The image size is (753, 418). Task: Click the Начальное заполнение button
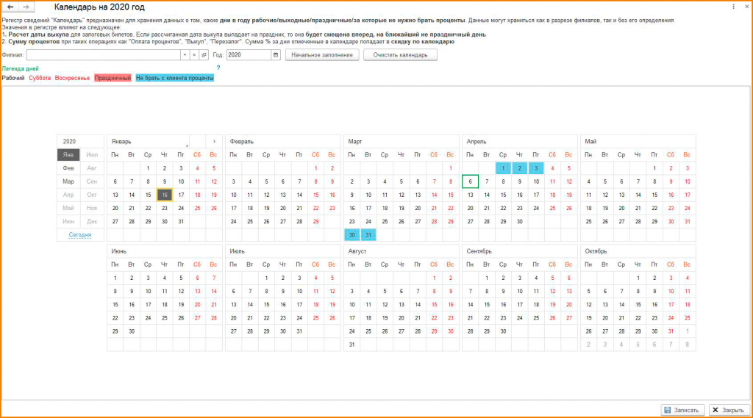coord(322,54)
